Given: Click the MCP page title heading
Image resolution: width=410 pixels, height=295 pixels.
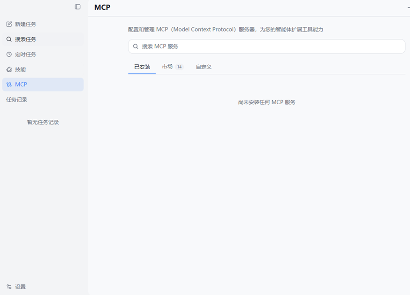Looking at the screenshot, I should 102,8.
